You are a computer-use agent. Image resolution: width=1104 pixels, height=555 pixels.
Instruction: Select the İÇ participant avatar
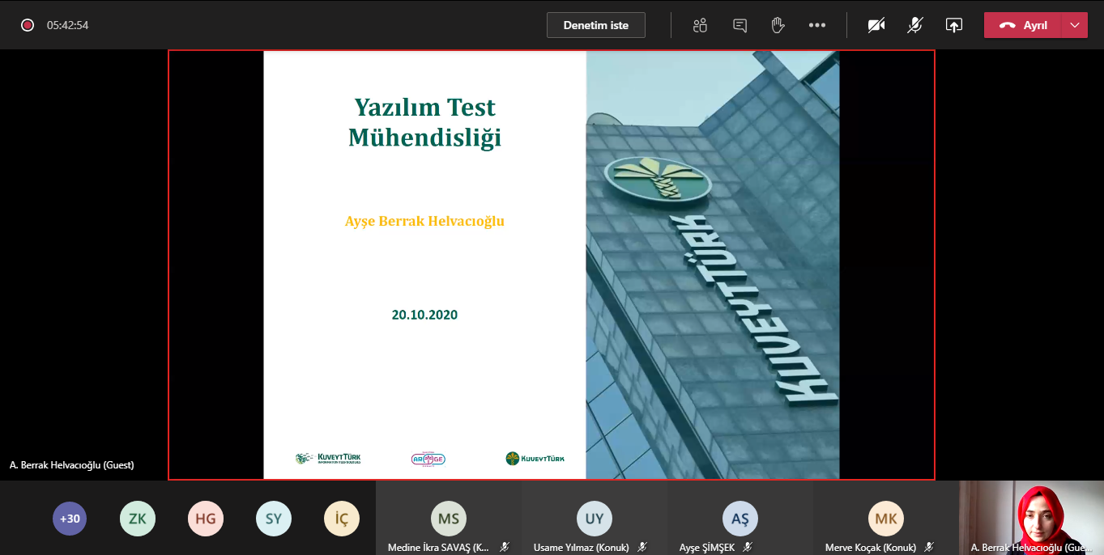[342, 519]
